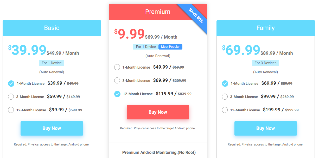Select Basic 1-Month License radio option
Viewport: 319px width, 158px height.
[x=11, y=83]
